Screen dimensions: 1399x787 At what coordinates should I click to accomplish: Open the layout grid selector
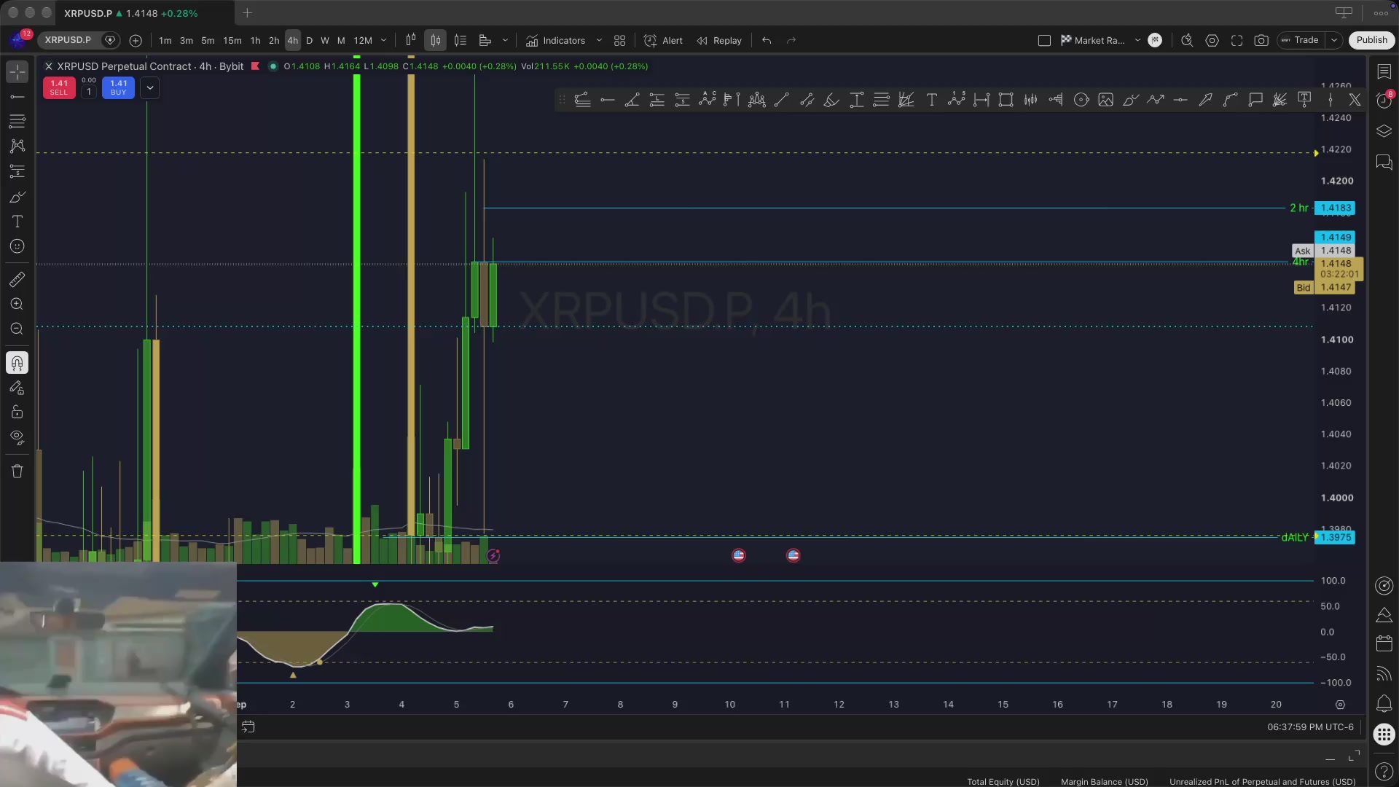[x=620, y=41]
